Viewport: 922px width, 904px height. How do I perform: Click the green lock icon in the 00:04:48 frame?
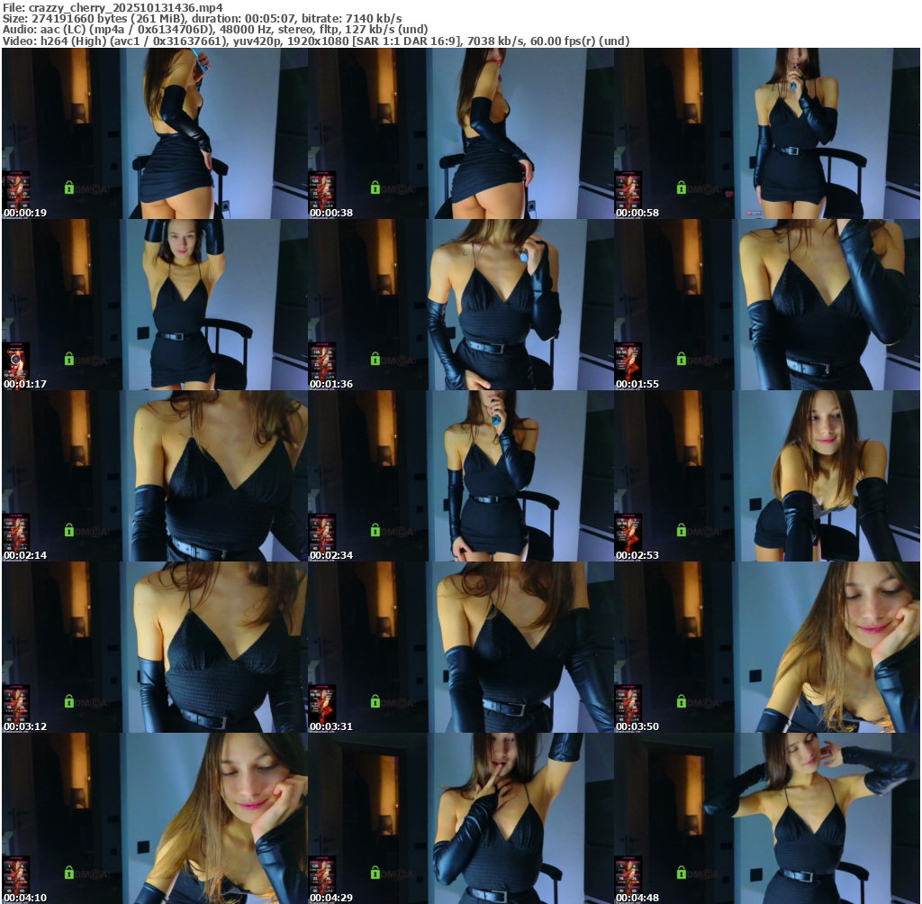(681, 872)
